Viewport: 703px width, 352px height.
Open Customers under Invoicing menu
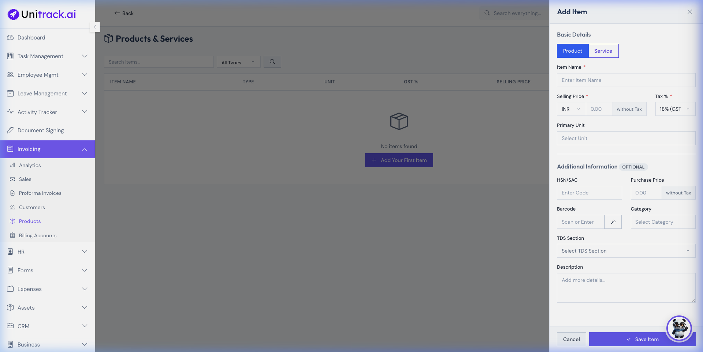[32, 207]
